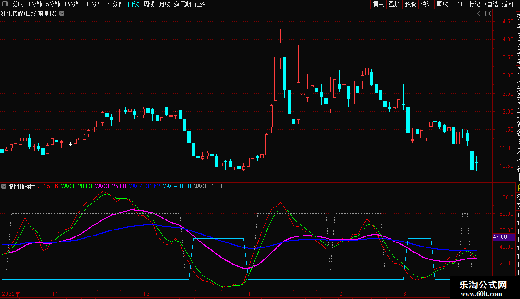This screenshot has width=520, height=299.
Task: Select the 60分钟 period tab
Action: (115, 4)
